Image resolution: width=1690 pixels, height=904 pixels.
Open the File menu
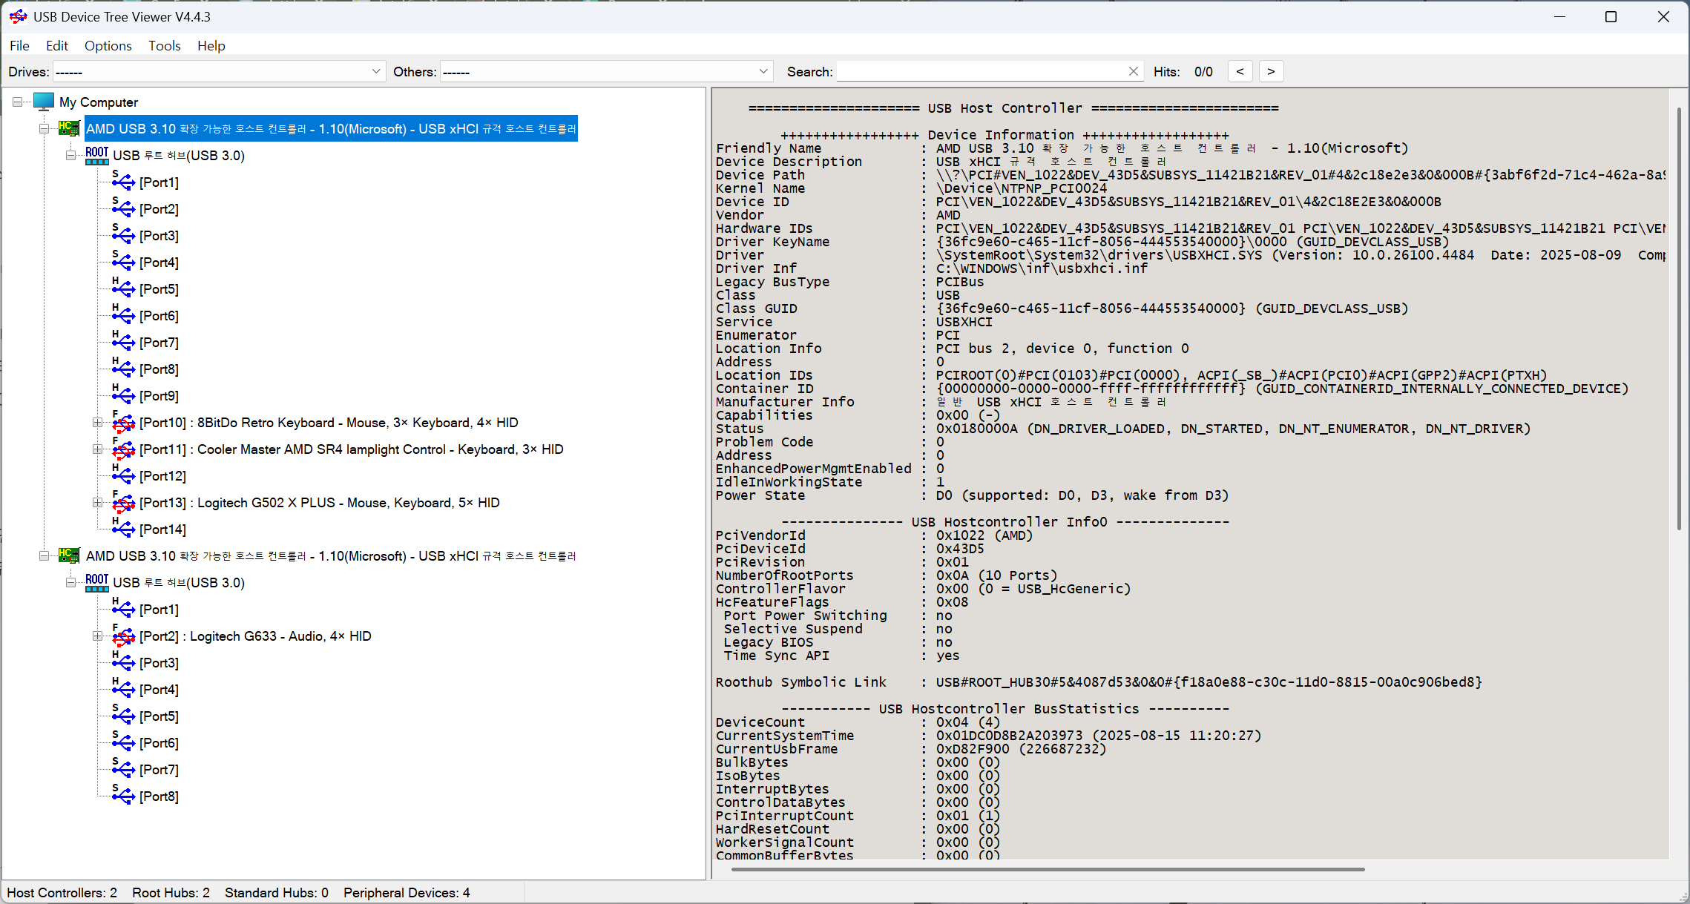[19, 45]
